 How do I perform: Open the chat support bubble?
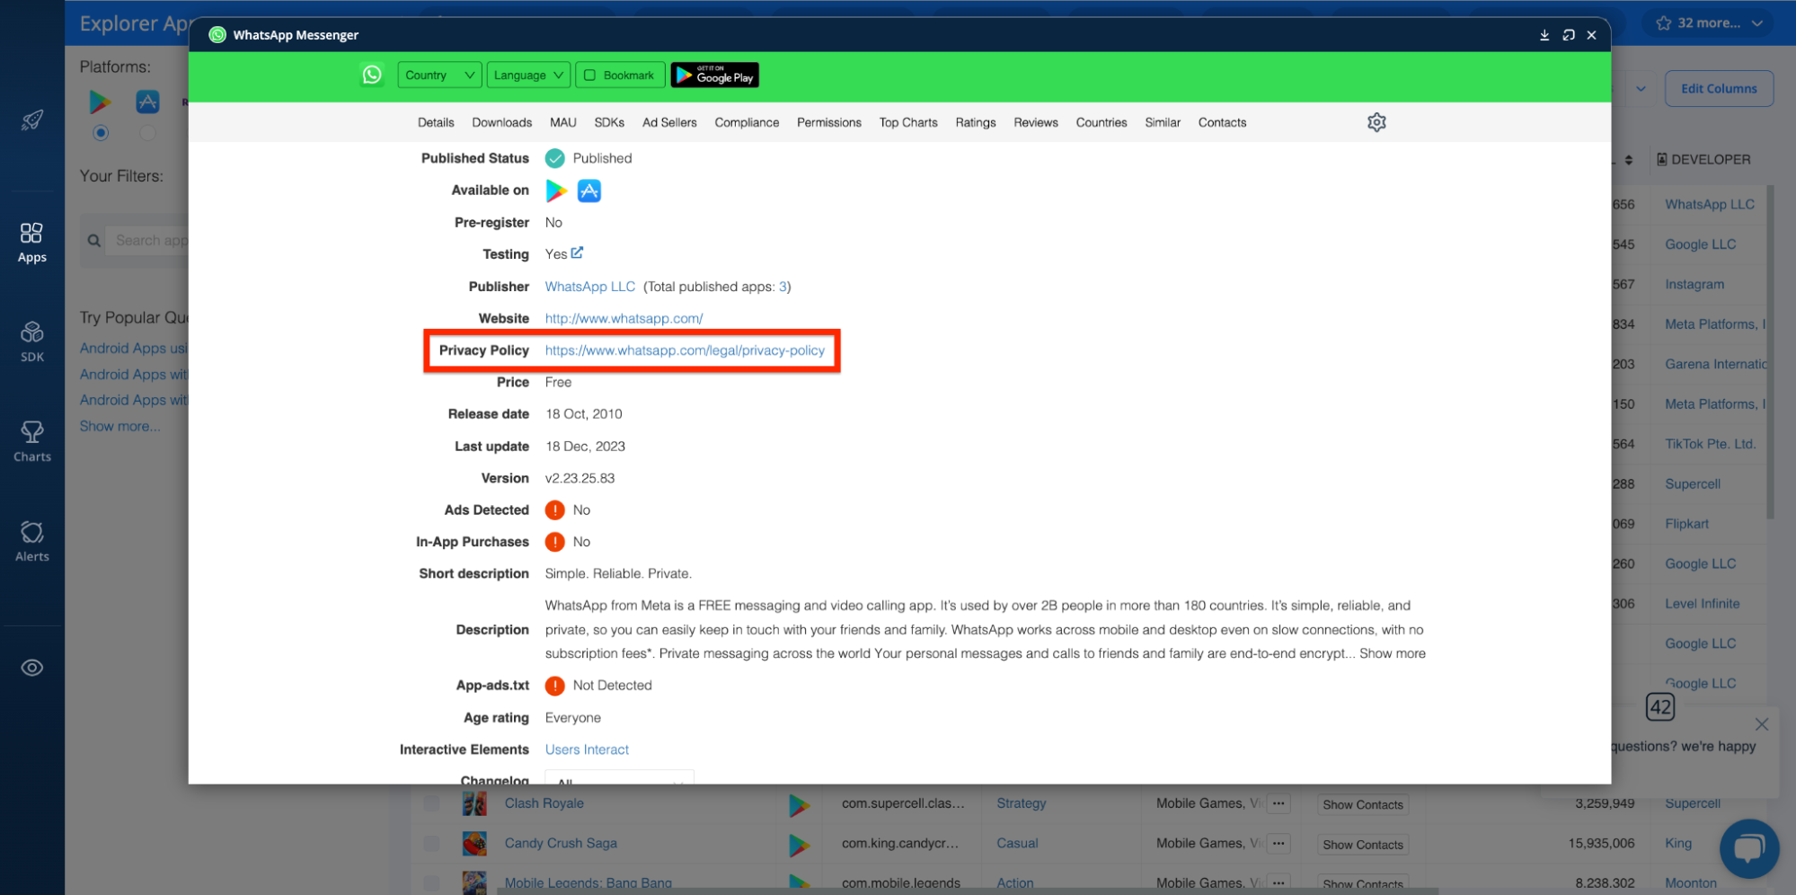pyautogui.click(x=1748, y=848)
